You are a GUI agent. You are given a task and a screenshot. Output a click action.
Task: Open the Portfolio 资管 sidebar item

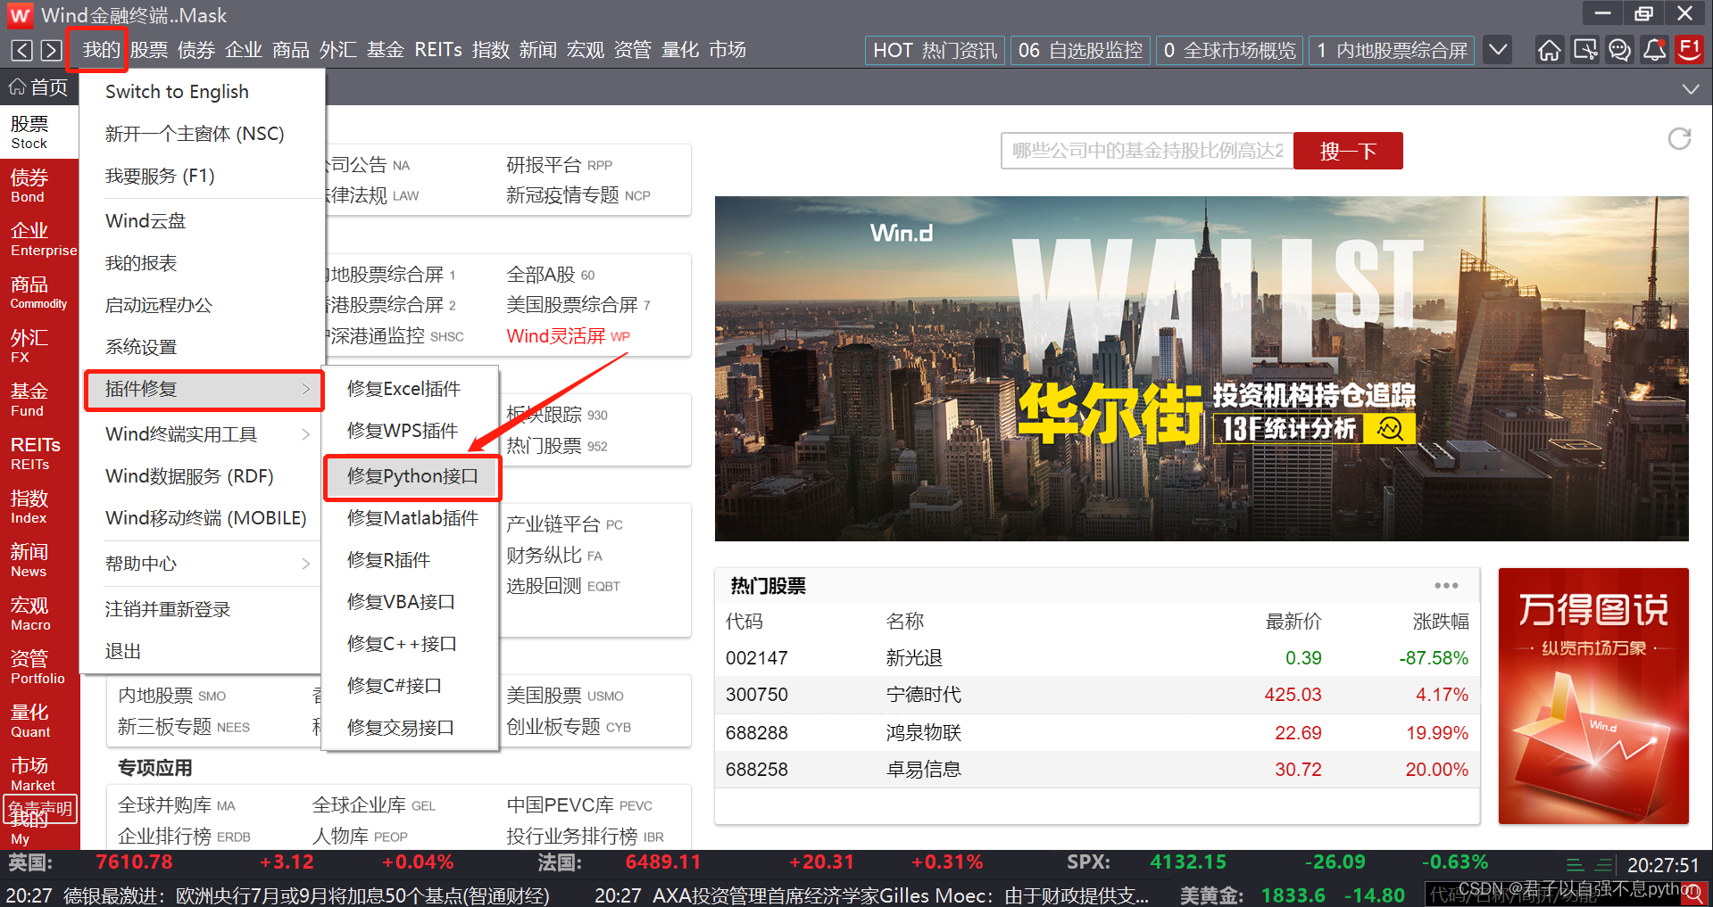point(39,667)
